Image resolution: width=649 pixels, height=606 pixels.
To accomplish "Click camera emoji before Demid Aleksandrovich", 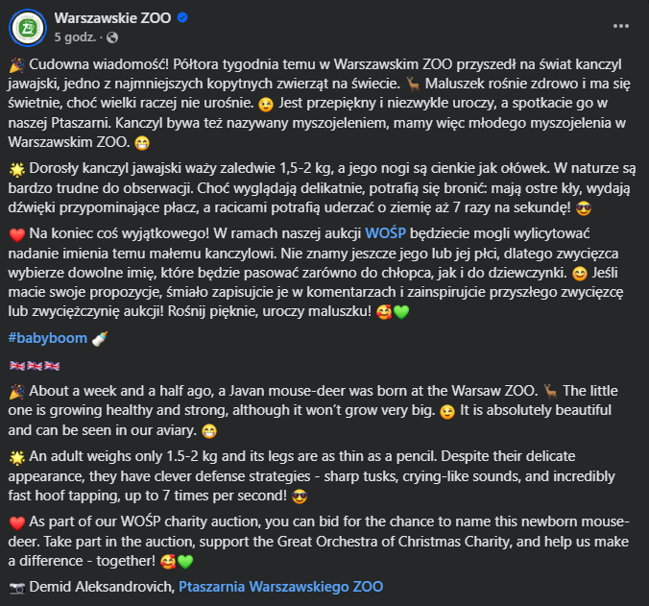I will coord(16,586).
